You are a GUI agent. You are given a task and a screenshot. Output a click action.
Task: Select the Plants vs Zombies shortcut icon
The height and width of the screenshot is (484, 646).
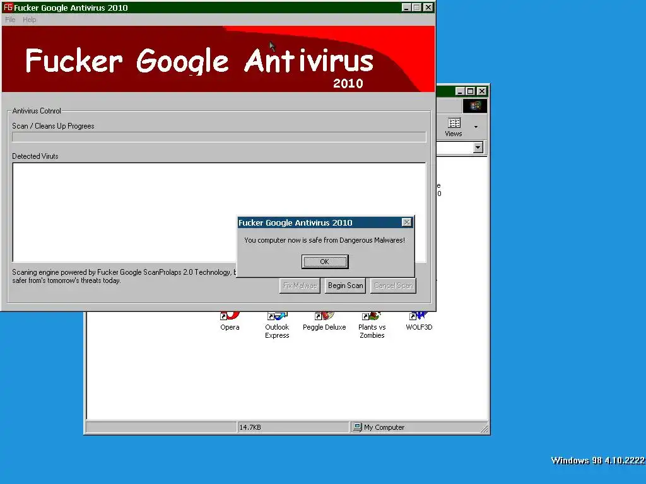click(x=372, y=326)
